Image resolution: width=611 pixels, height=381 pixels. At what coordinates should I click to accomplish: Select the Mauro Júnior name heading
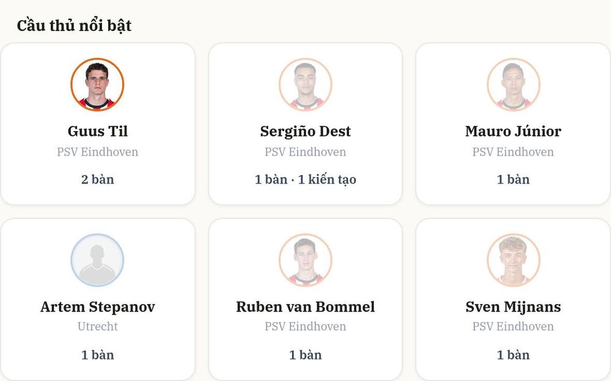coord(513,131)
